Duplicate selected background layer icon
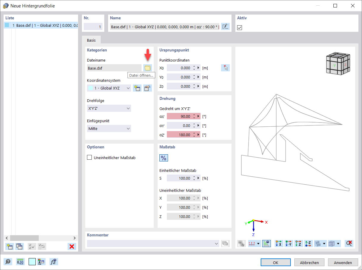Image resolution: width=362 pixels, height=270 pixels. [x=20, y=246]
